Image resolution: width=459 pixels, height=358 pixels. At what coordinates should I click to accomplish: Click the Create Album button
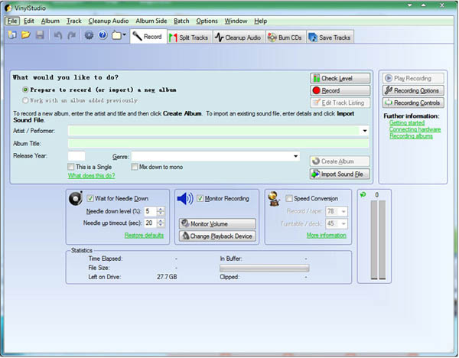(x=340, y=161)
